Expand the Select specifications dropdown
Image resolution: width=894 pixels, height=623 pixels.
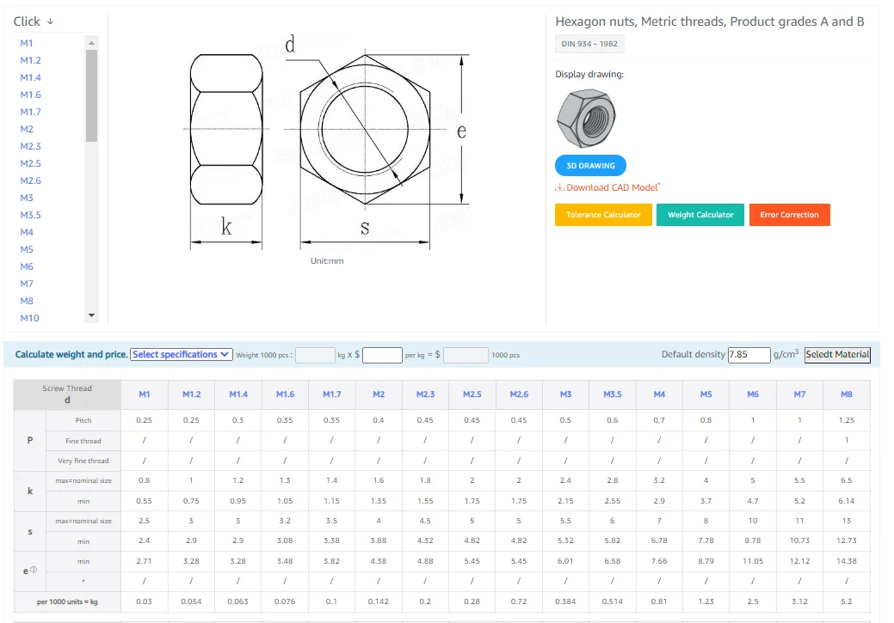pyautogui.click(x=182, y=355)
